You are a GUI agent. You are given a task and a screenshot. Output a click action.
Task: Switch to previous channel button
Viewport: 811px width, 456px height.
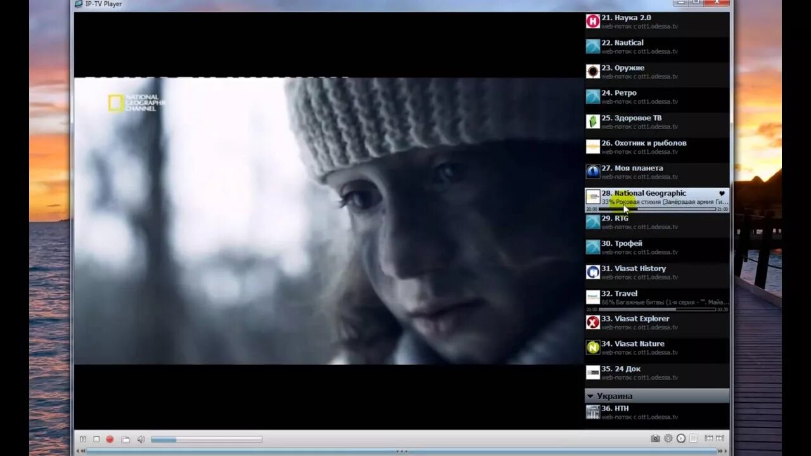[x=708, y=438]
